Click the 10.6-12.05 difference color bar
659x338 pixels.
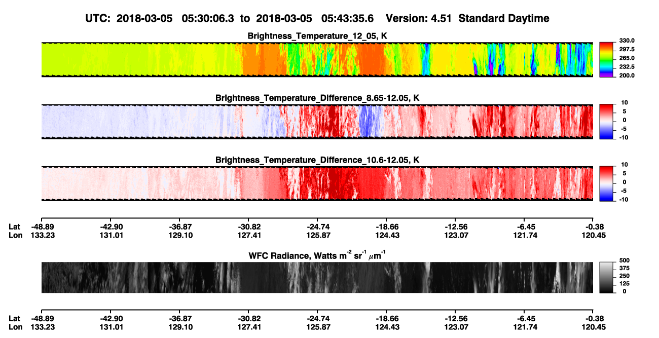coord(606,182)
